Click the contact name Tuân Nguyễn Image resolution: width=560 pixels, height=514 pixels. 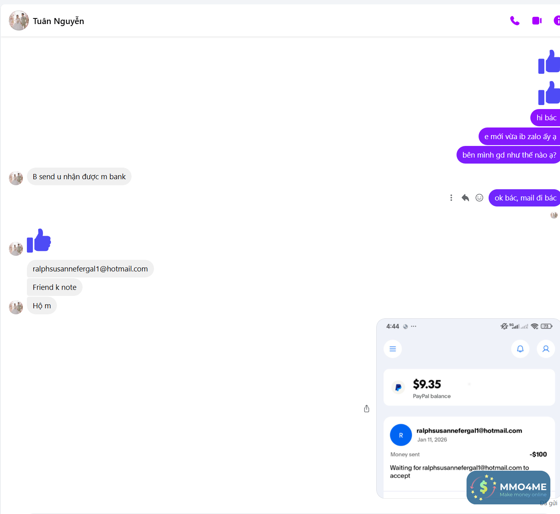pyautogui.click(x=58, y=21)
